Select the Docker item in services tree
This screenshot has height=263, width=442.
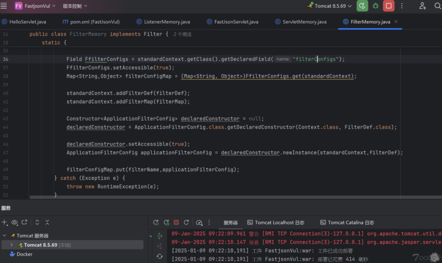point(21,254)
